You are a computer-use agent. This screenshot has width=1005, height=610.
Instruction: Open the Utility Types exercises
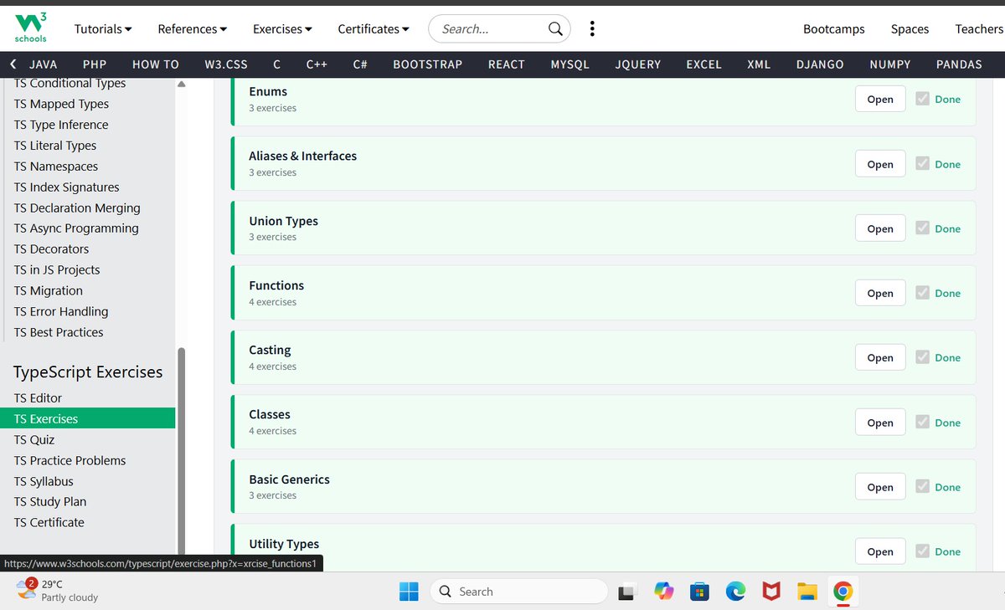(x=880, y=551)
